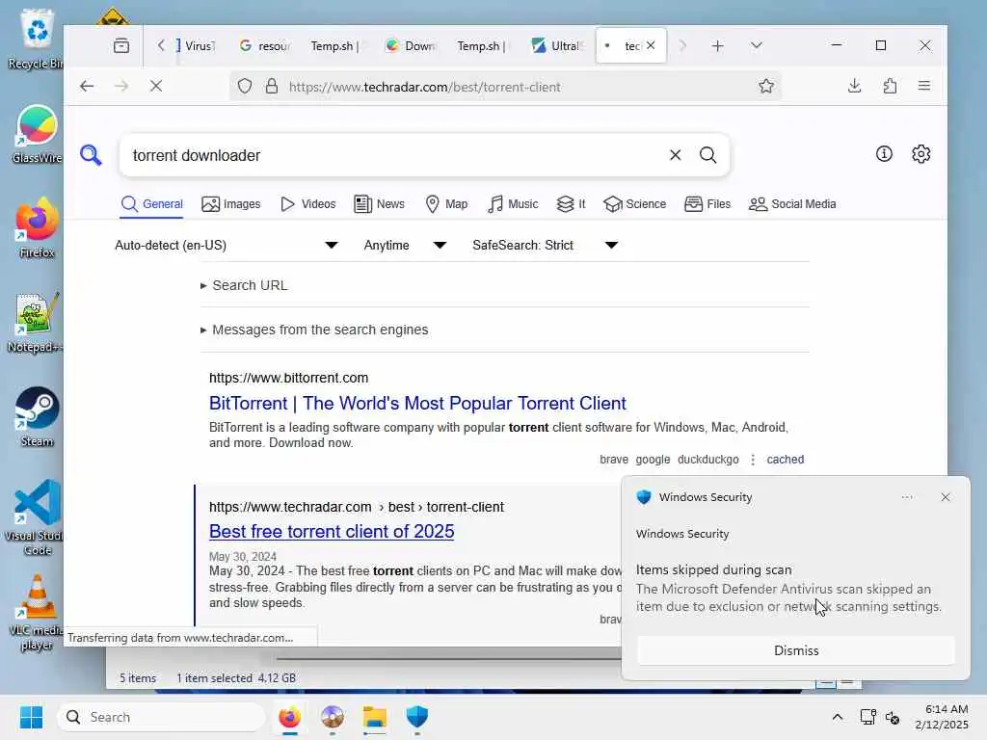The width and height of the screenshot is (987, 740).
Task: Open the SafeSearch Strict dropdown
Action: tap(546, 246)
